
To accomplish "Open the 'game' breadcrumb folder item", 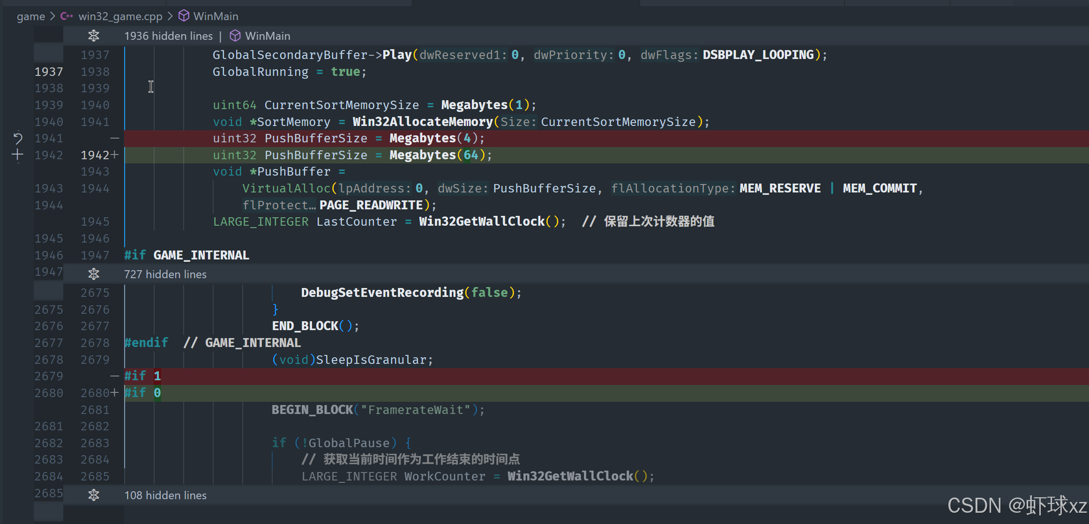I will 31,16.
